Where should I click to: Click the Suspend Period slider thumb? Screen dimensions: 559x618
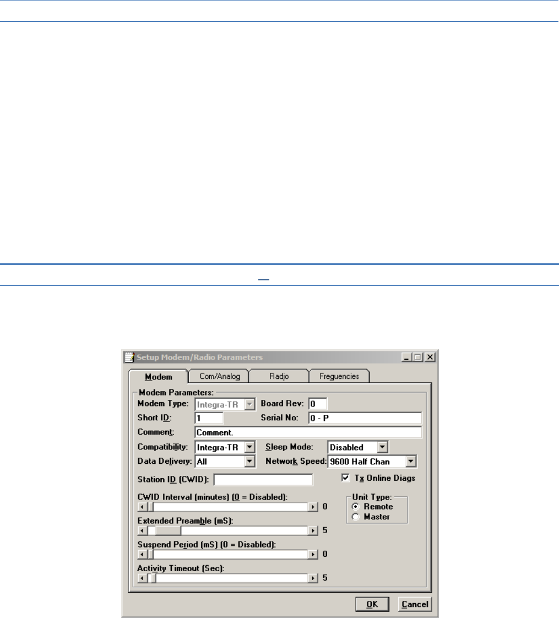click(x=150, y=554)
